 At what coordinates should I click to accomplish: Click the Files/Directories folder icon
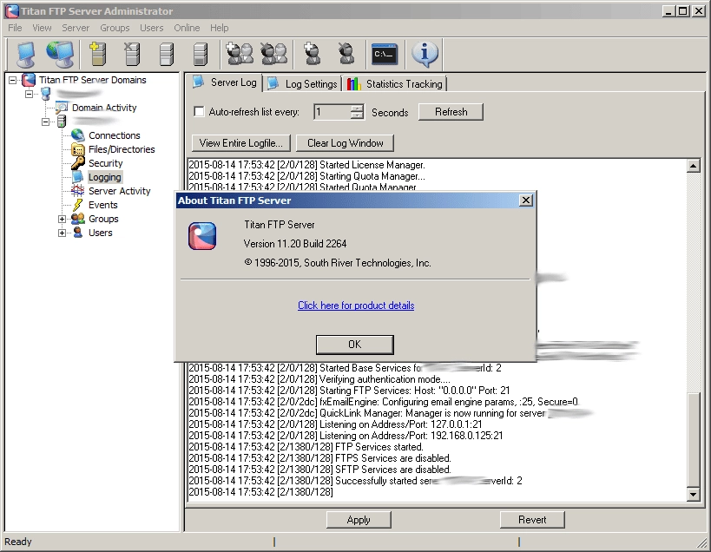pos(78,149)
